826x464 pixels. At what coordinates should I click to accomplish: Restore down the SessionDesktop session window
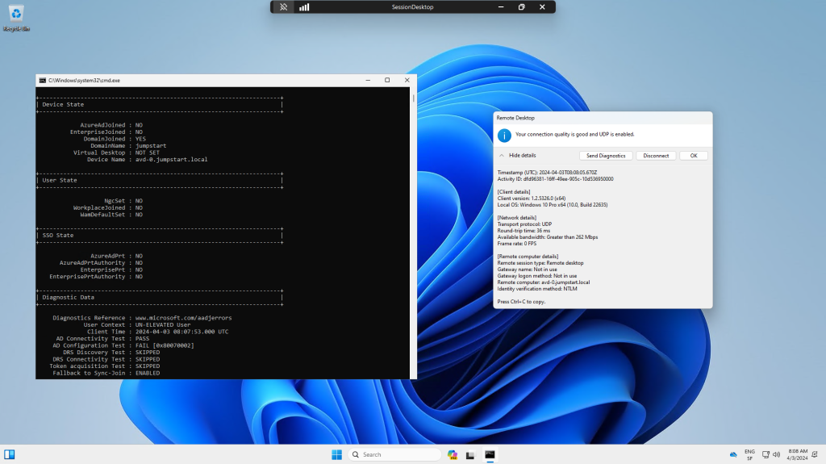point(522,6)
